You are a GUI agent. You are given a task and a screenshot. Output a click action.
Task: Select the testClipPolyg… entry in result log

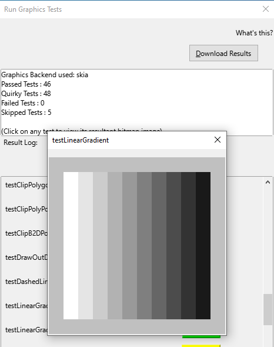(x=26, y=185)
